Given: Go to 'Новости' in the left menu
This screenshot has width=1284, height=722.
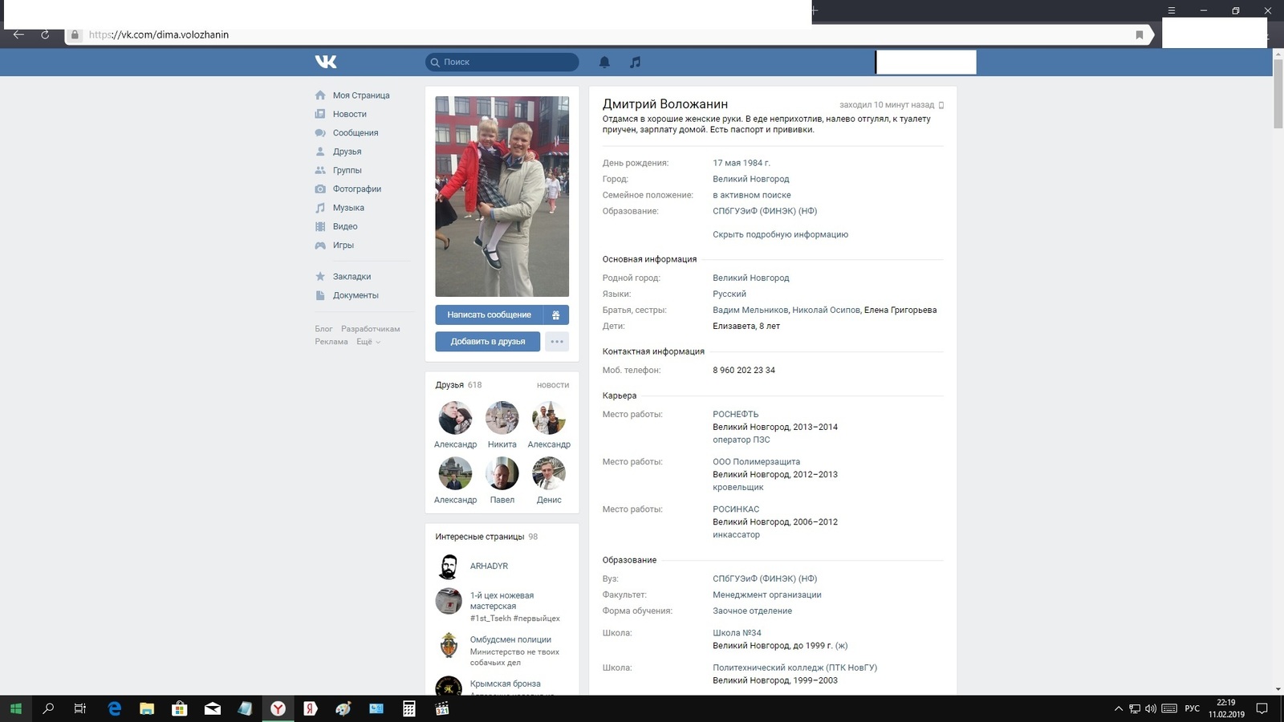Looking at the screenshot, I should (349, 114).
